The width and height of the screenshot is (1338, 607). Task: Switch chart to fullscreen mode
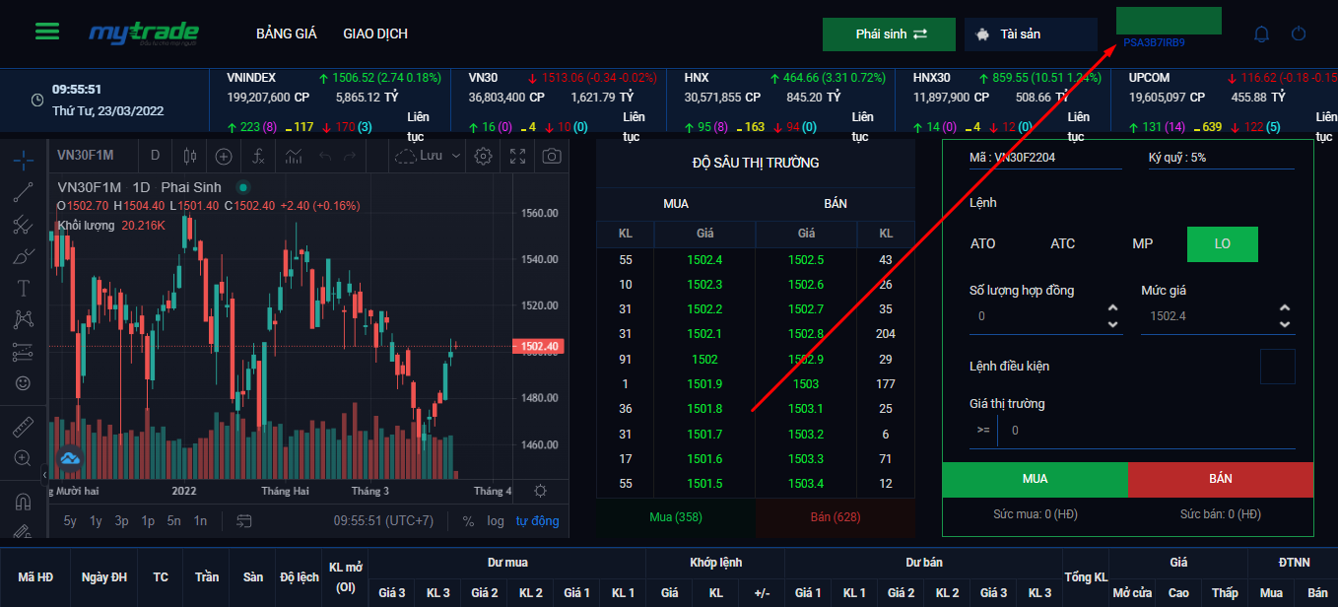pyautogui.click(x=518, y=156)
